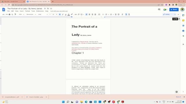Add a comment from the toolbar
The width and height of the screenshot is (186, 104).
click(79, 14)
